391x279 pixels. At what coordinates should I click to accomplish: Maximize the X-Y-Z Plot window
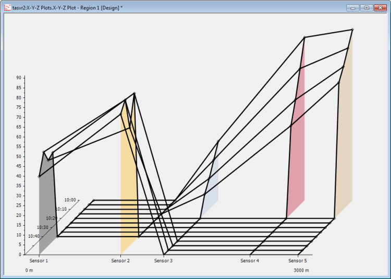point(366,8)
